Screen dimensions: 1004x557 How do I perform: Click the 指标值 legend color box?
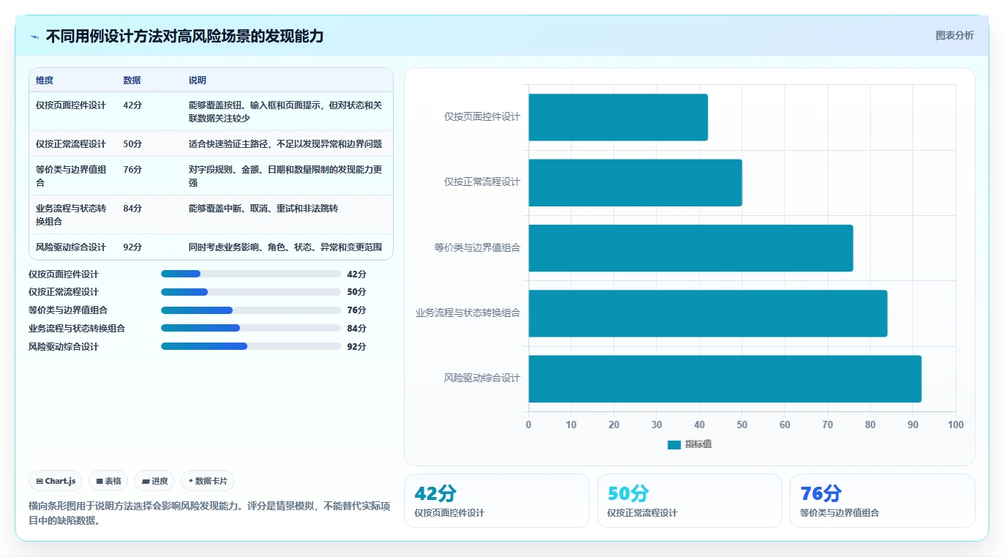[x=674, y=444]
